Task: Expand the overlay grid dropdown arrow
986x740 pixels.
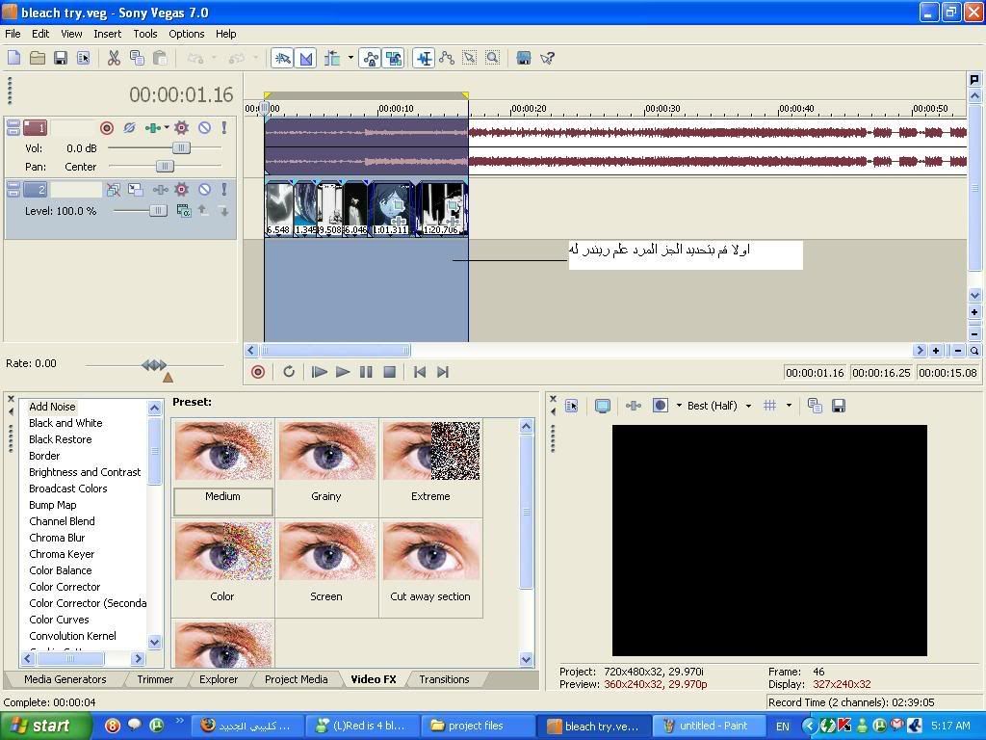Action: click(x=789, y=406)
